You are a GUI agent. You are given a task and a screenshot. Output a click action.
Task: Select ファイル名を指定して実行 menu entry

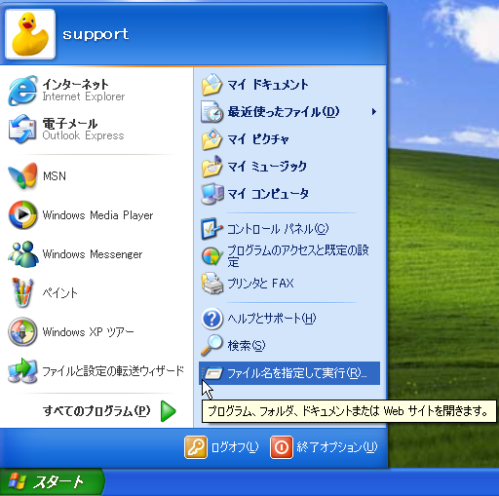pyautogui.click(x=289, y=373)
